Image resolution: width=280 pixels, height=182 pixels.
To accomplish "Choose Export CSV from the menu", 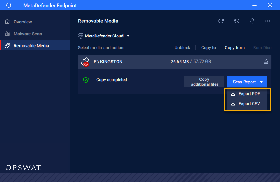I will tap(247, 104).
